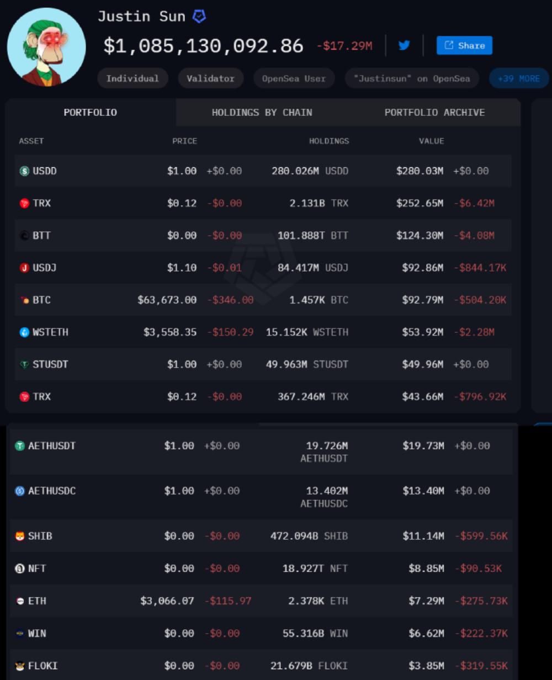Switch to the Holdings By Chain tab
Image resolution: width=552 pixels, height=680 pixels.
(x=262, y=113)
